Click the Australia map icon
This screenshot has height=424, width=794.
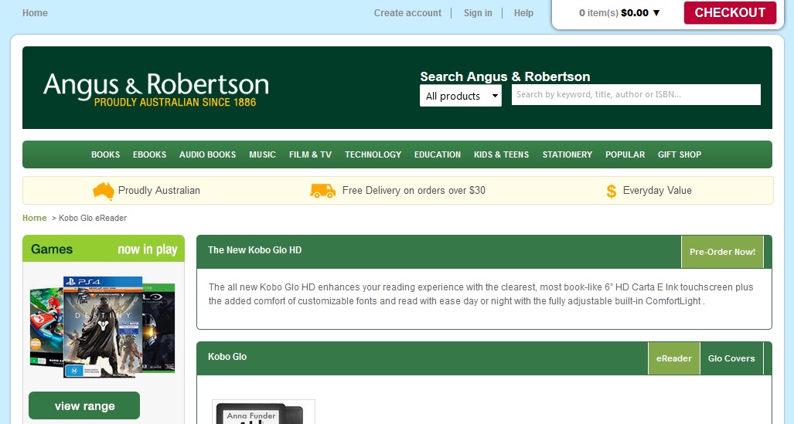104,191
